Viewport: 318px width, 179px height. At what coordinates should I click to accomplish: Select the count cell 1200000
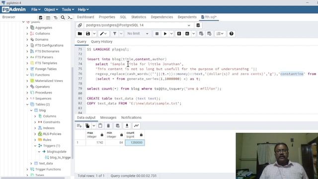coord(135,143)
